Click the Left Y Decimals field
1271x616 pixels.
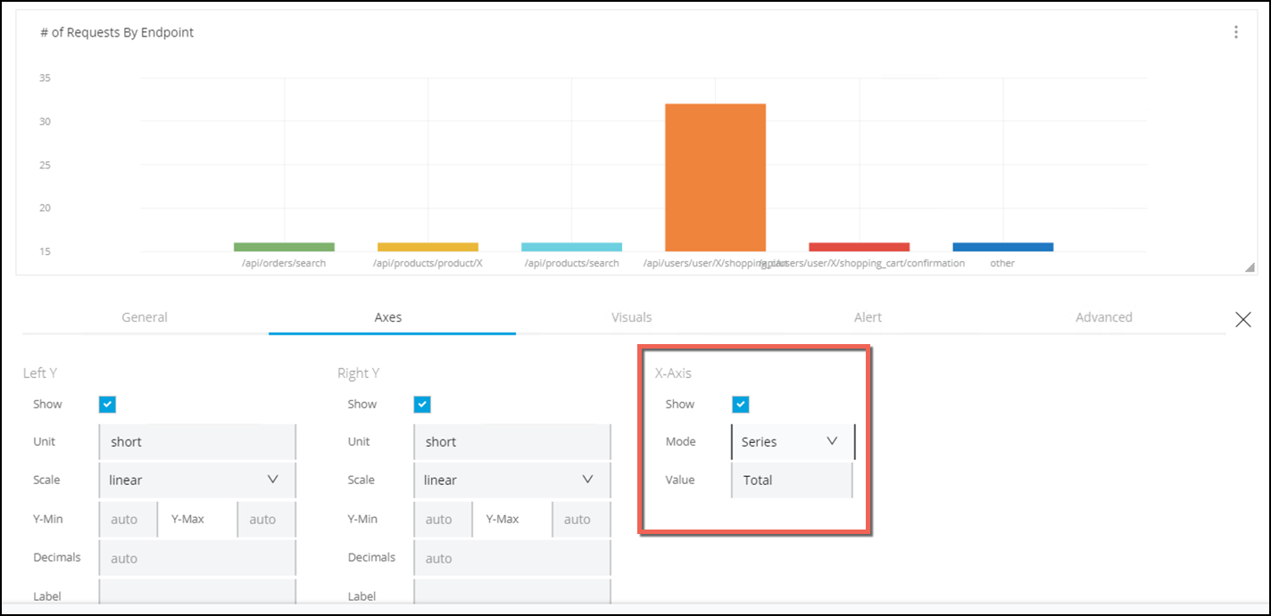pos(196,558)
